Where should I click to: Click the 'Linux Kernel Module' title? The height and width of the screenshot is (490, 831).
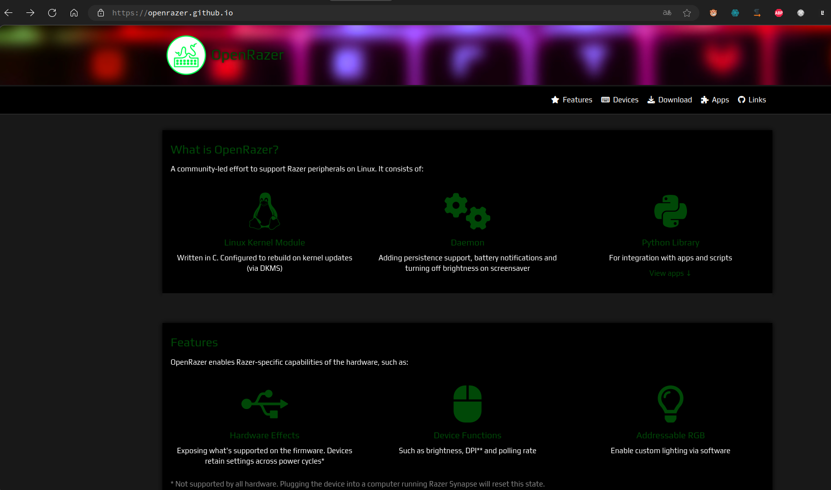[x=265, y=243]
